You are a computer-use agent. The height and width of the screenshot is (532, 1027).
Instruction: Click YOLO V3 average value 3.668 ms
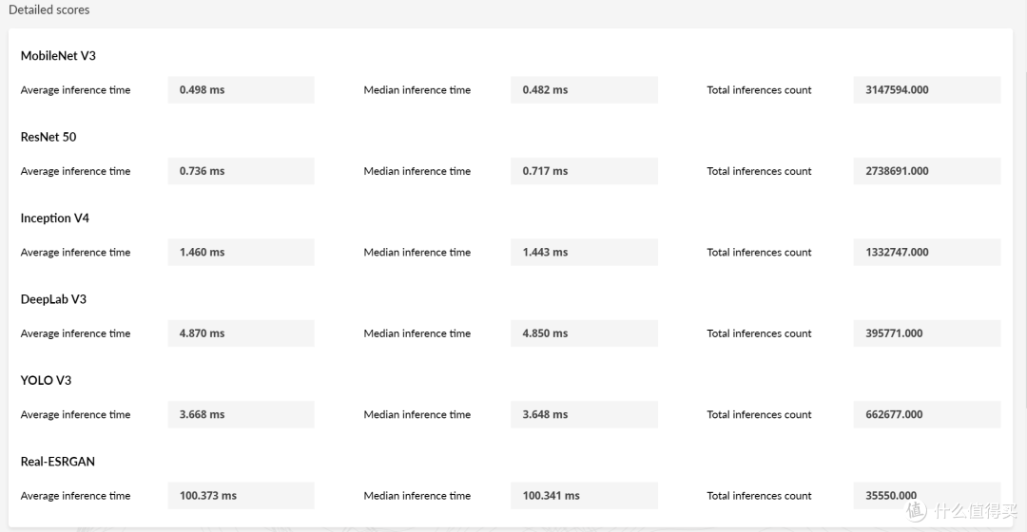click(x=202, y=415)
